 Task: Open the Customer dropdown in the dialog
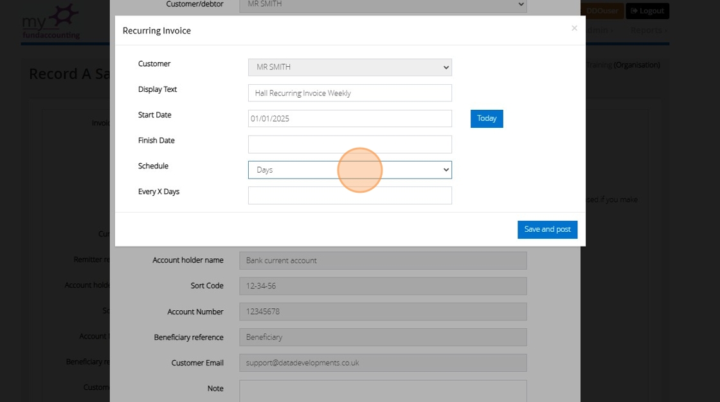click(x=350, y=67)
